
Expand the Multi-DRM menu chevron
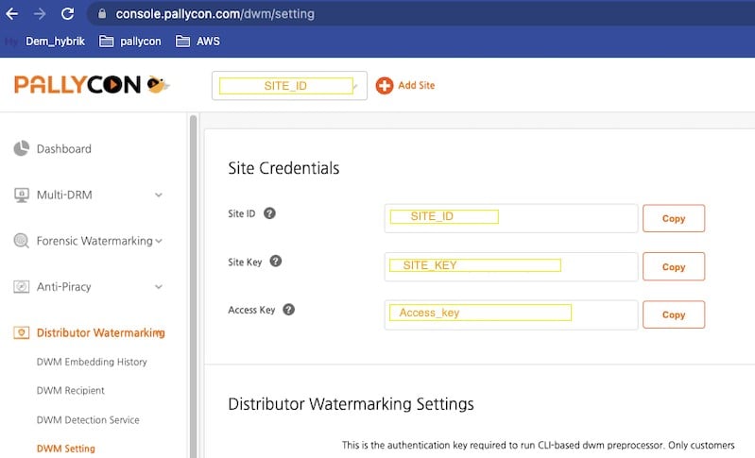[x=159, y=195]
